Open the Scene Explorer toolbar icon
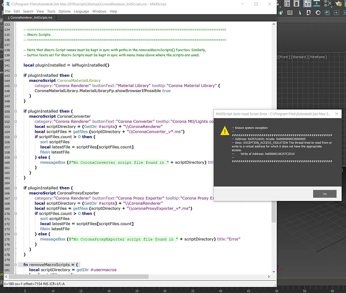This screenshot has width=346, height=293. coord(287,4)
